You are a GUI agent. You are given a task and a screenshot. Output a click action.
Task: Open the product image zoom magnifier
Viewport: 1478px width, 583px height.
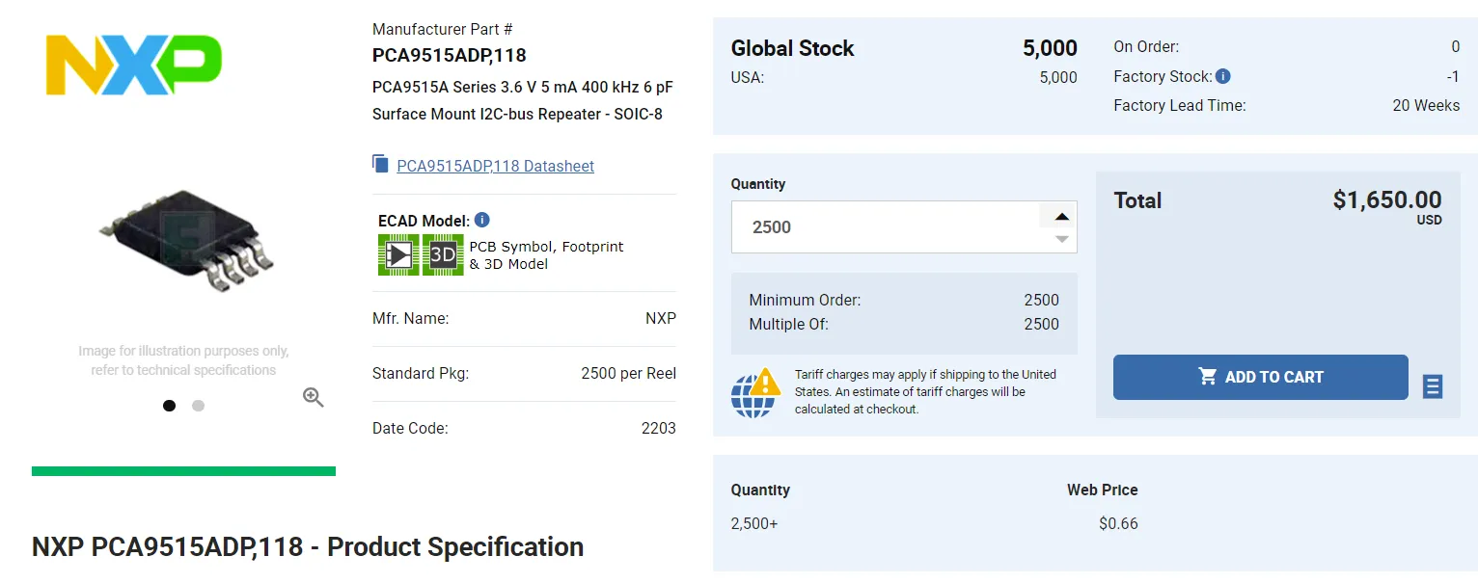(313, 397)
